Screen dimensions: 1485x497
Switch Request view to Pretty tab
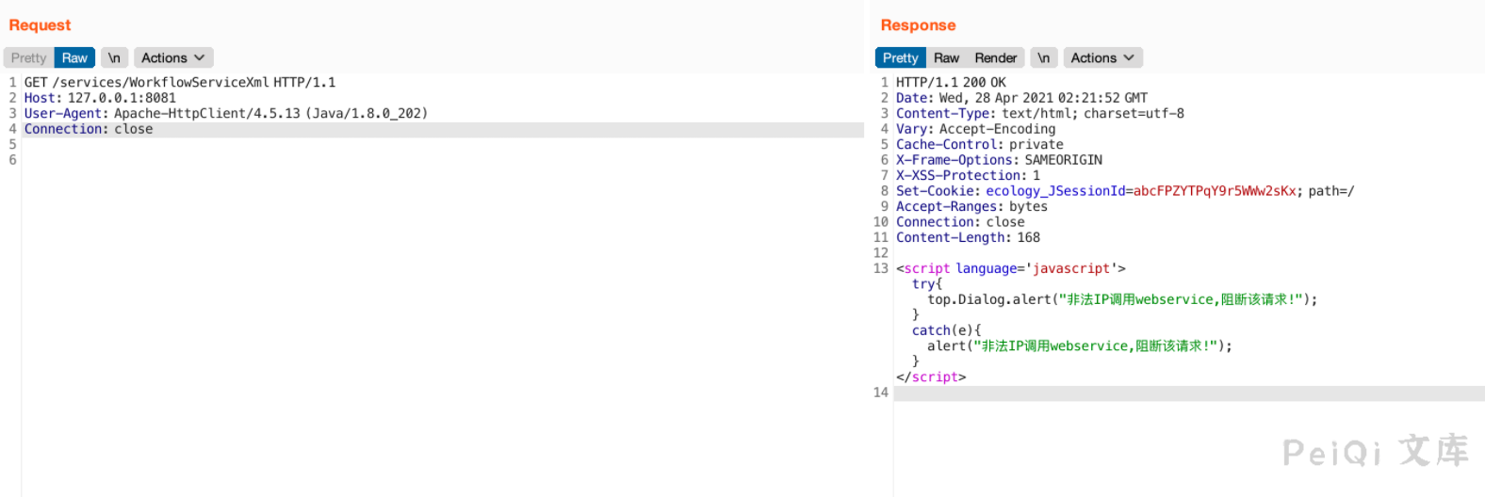[x=28, y=57]
